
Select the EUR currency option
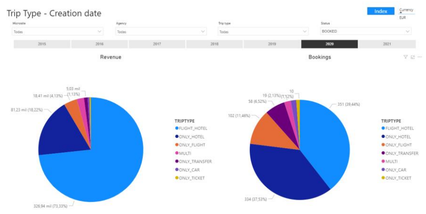click(x=403, y=18)
